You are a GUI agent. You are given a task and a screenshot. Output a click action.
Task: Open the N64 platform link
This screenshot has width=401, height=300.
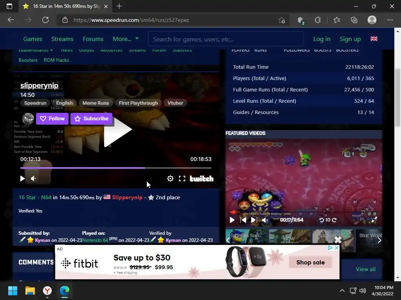pyautogui.click(x=46, y=197)
